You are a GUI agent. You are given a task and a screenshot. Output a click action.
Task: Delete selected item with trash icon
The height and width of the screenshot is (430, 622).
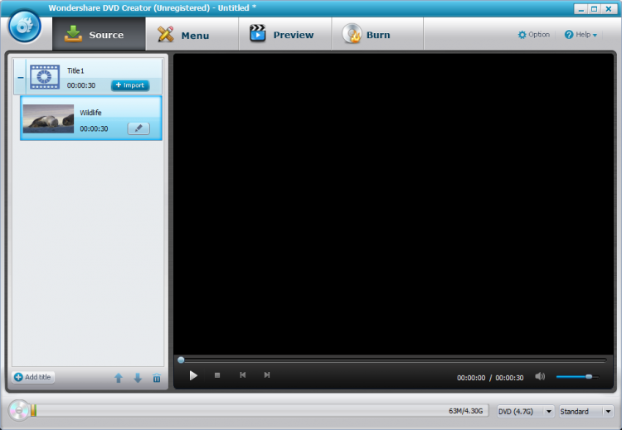[157, 378]
